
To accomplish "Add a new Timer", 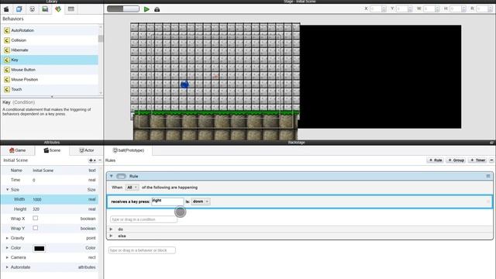I will click(x=477, y=160).
